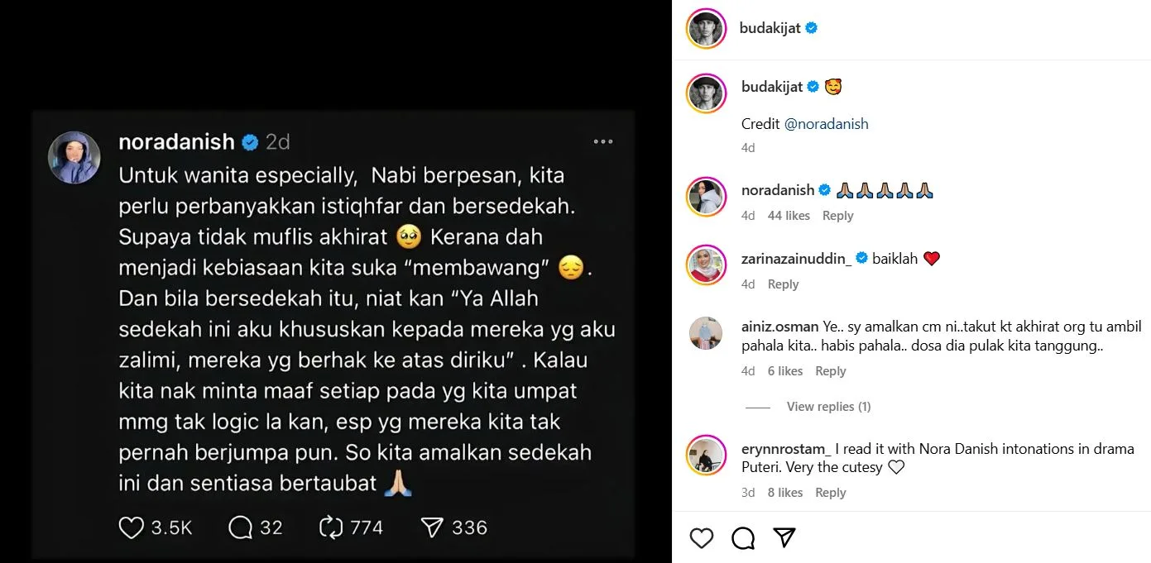The image size is (1151, 563).
Task: Click budakijat verified badge in header
Action: click(812, 28)
